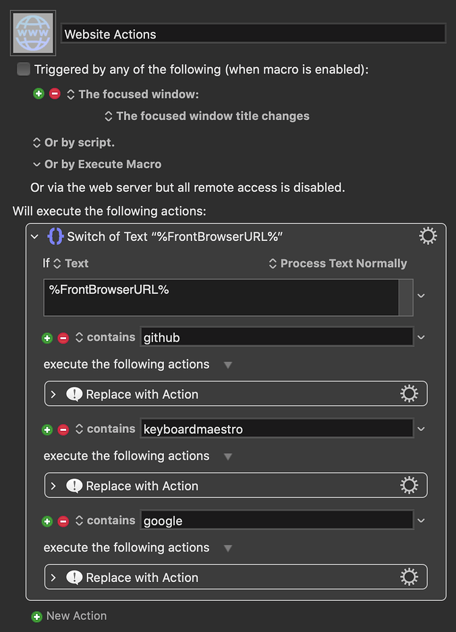
Task: Click the New Action button
Action: pos(67,616)
